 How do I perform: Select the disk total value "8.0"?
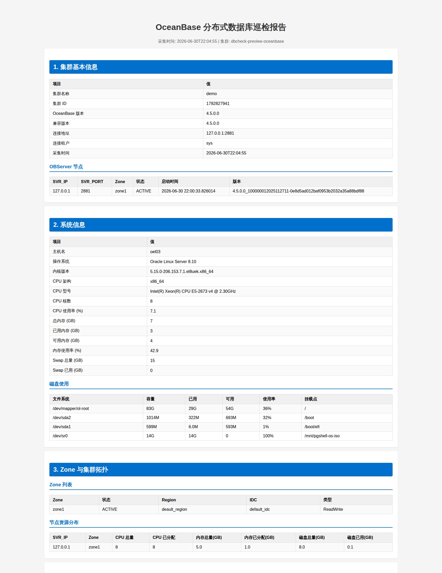click(302, 547)
